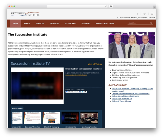Click the Succession Institute TV heading
The width and height of the screenshot is (163, 138).
[x=30, y=64]
